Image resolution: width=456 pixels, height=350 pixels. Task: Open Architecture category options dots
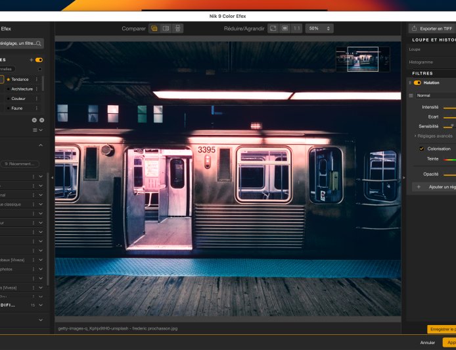(37, 89)
